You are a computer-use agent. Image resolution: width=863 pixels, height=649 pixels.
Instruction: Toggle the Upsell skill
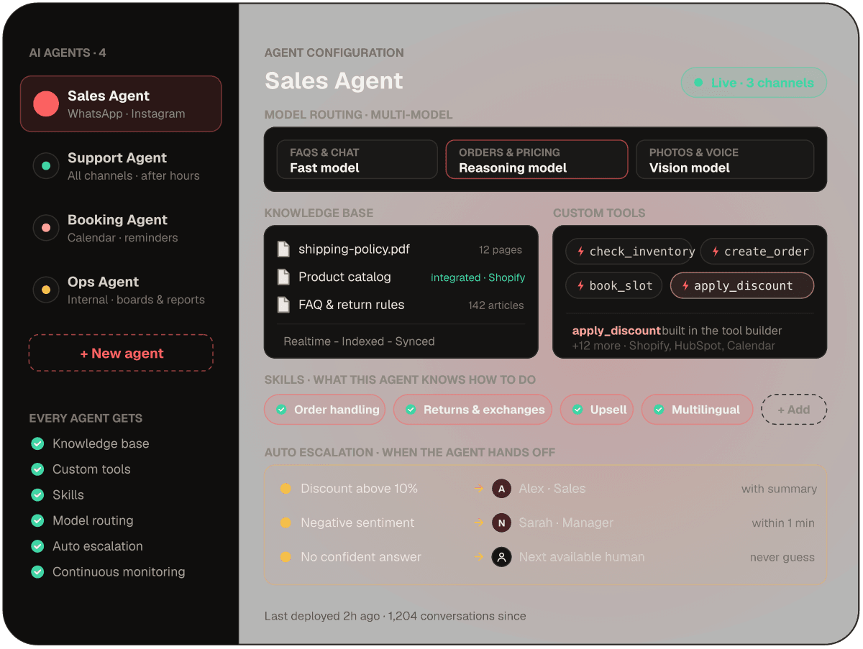click(597, 410)
